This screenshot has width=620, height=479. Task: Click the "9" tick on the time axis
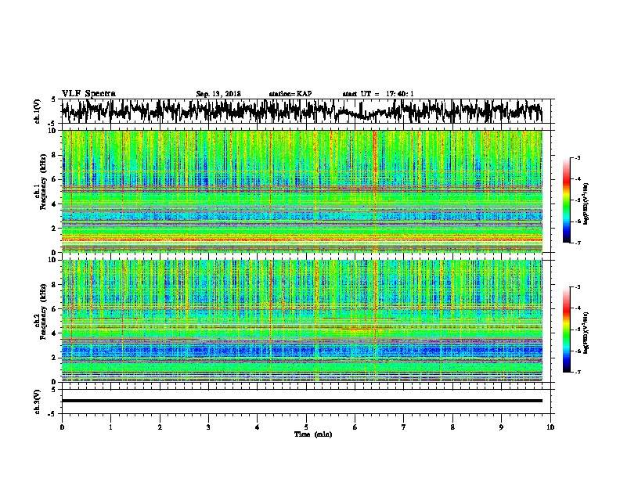501,427
